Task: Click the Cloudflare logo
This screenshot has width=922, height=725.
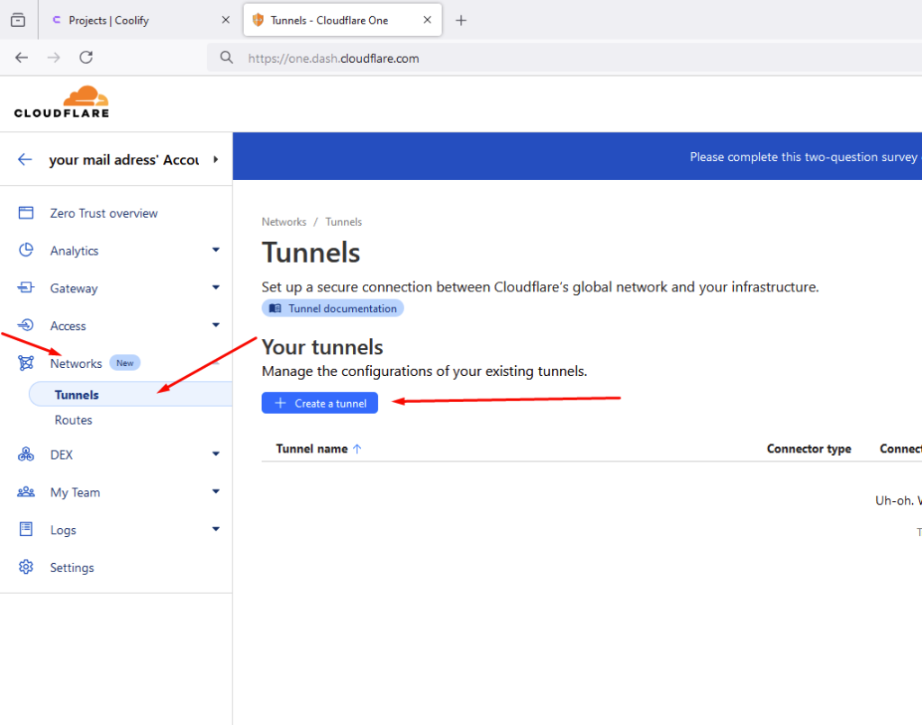Action: click(x=62, y=102)
